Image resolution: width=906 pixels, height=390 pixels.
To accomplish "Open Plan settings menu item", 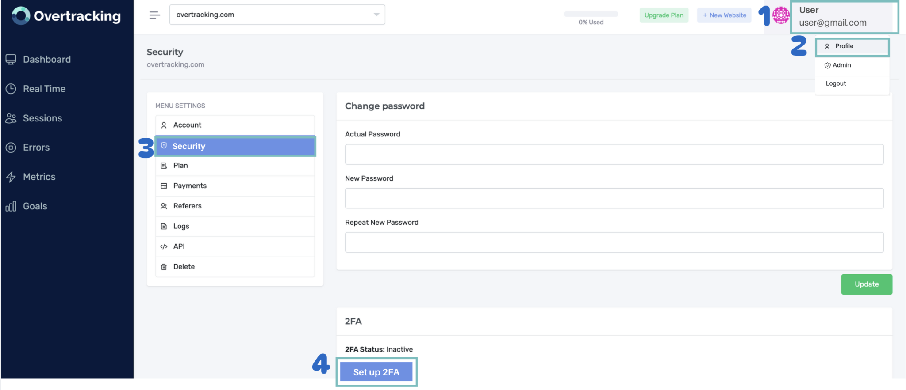I will coord(235,166).
